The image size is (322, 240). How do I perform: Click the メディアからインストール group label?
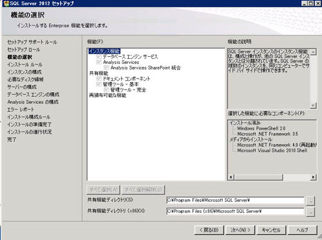click(251, 139)
